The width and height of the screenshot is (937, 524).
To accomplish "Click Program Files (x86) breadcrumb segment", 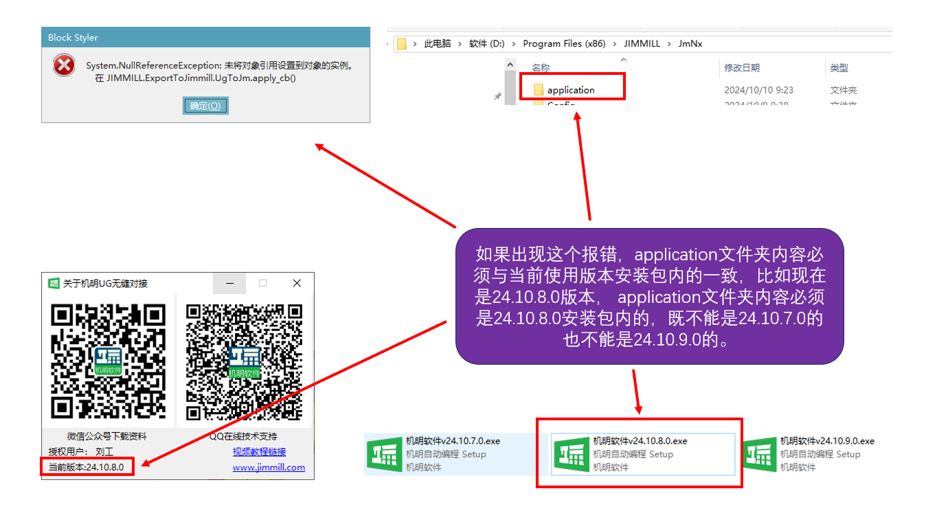I will click(564, 43).
